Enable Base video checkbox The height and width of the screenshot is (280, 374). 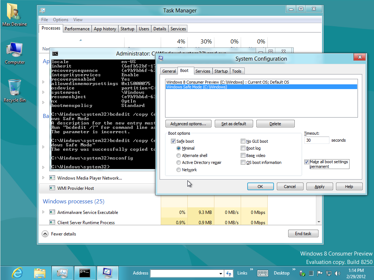tap(243, 156)
